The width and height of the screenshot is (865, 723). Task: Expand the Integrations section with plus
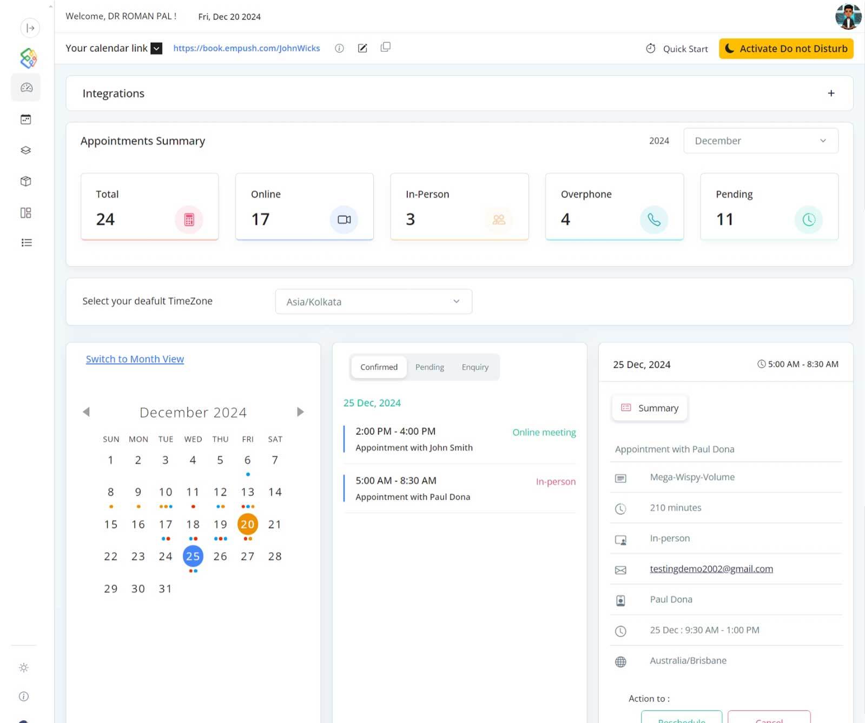tap(831, 94)
